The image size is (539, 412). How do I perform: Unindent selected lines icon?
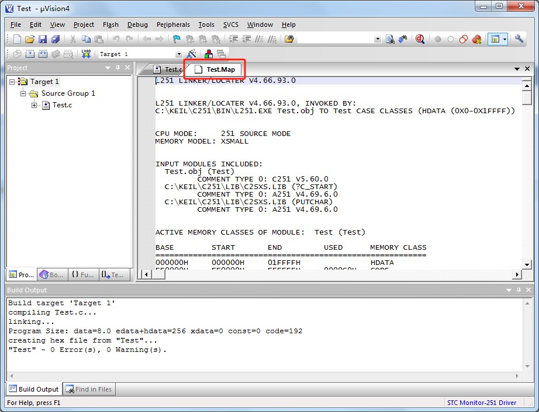click(246, 39)
